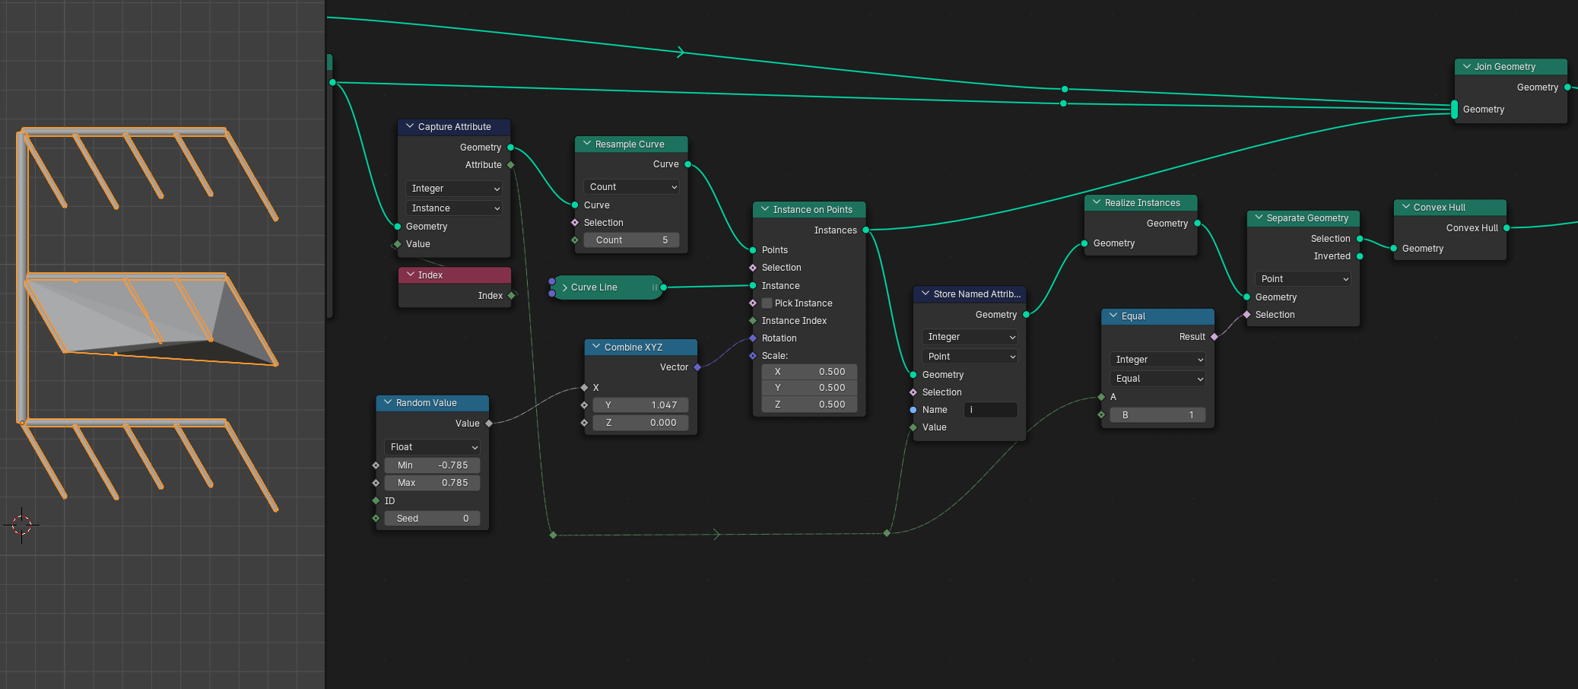Click Capture Attribute Geometry input socket
Viewport: 1578px width, 689px height.
coord(398,227)
